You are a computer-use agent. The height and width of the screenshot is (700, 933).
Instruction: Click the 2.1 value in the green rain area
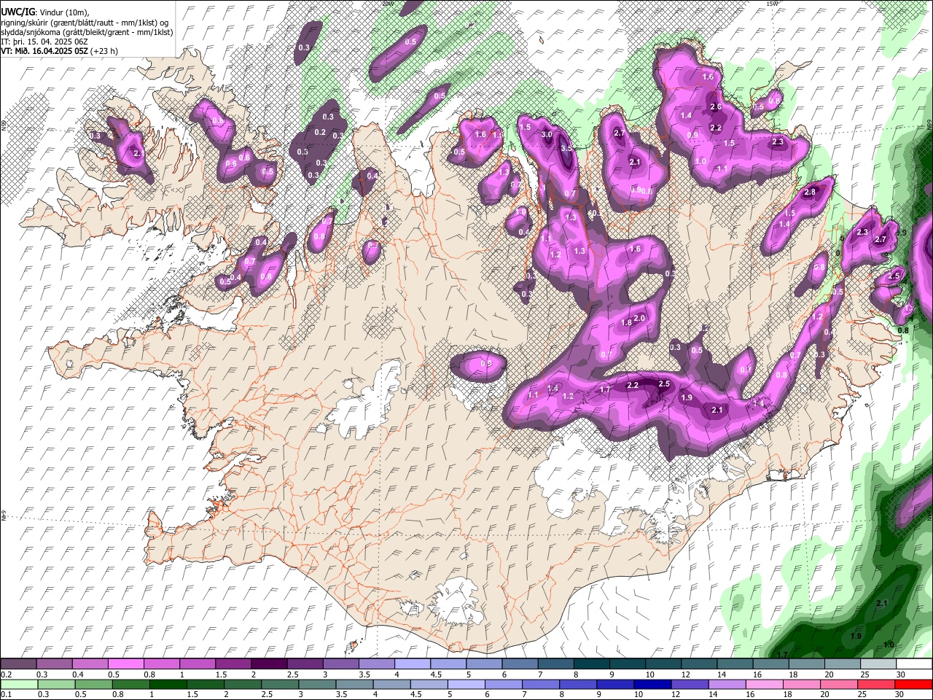tap(881, 603)
